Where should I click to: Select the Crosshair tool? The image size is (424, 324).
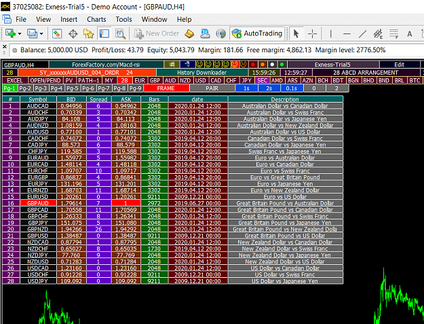[x=312, y=33]
